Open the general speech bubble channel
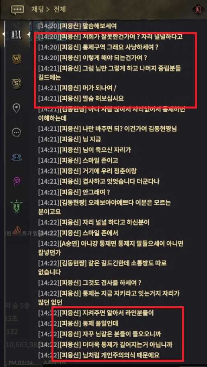The height and width of the screenshot is (367, 207). coord(16,133)
